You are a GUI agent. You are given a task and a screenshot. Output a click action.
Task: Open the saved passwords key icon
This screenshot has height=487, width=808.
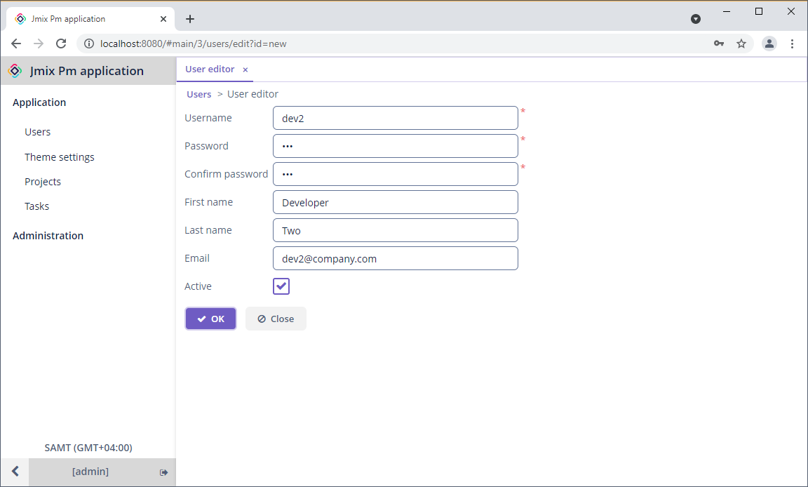(x=719, y=44)
